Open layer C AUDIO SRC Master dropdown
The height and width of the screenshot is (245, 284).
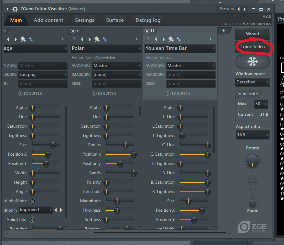pyautogui.click(x=117, y=65)
